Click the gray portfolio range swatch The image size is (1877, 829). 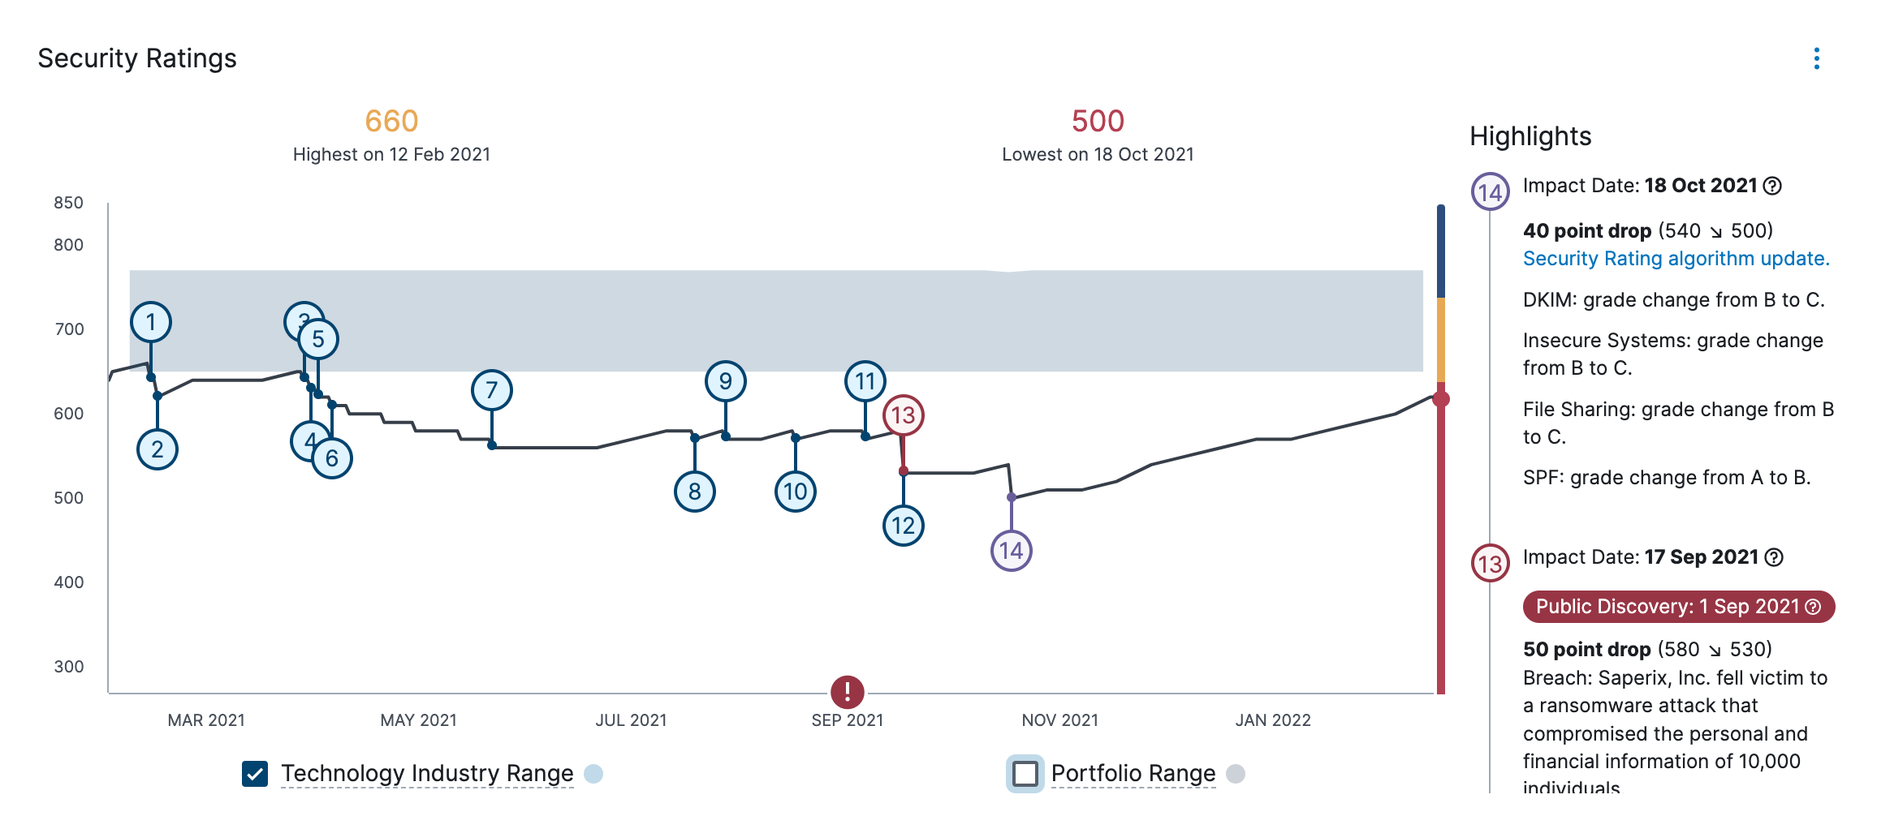(x=1235, y=774)
